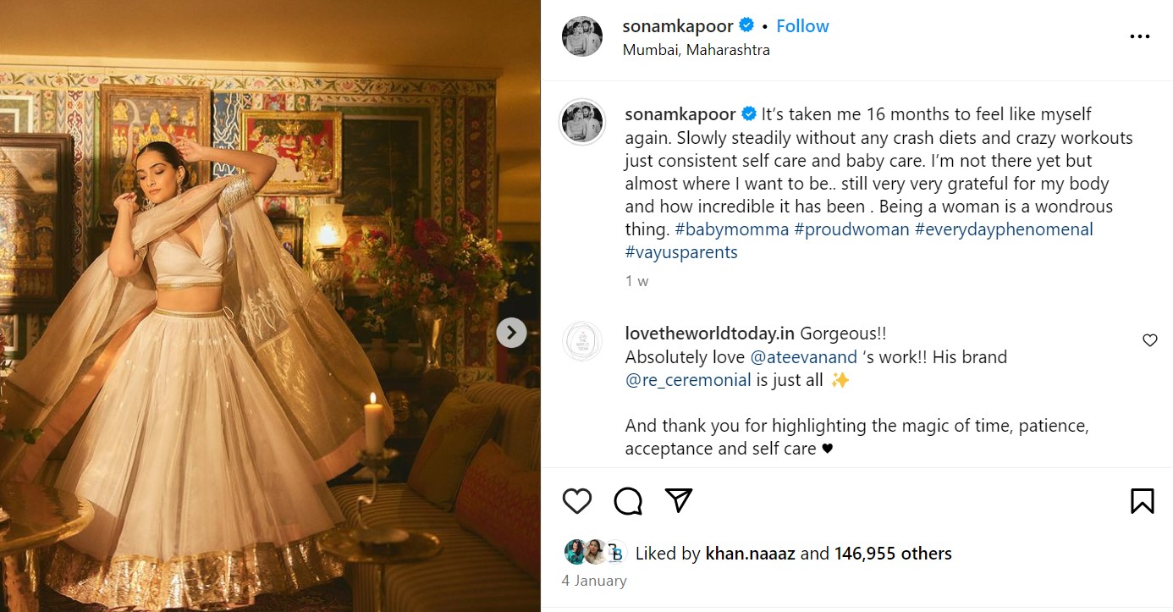1173x612 pixels.
Task: Click the #babymomma hashtag
Action: [731, 229]
